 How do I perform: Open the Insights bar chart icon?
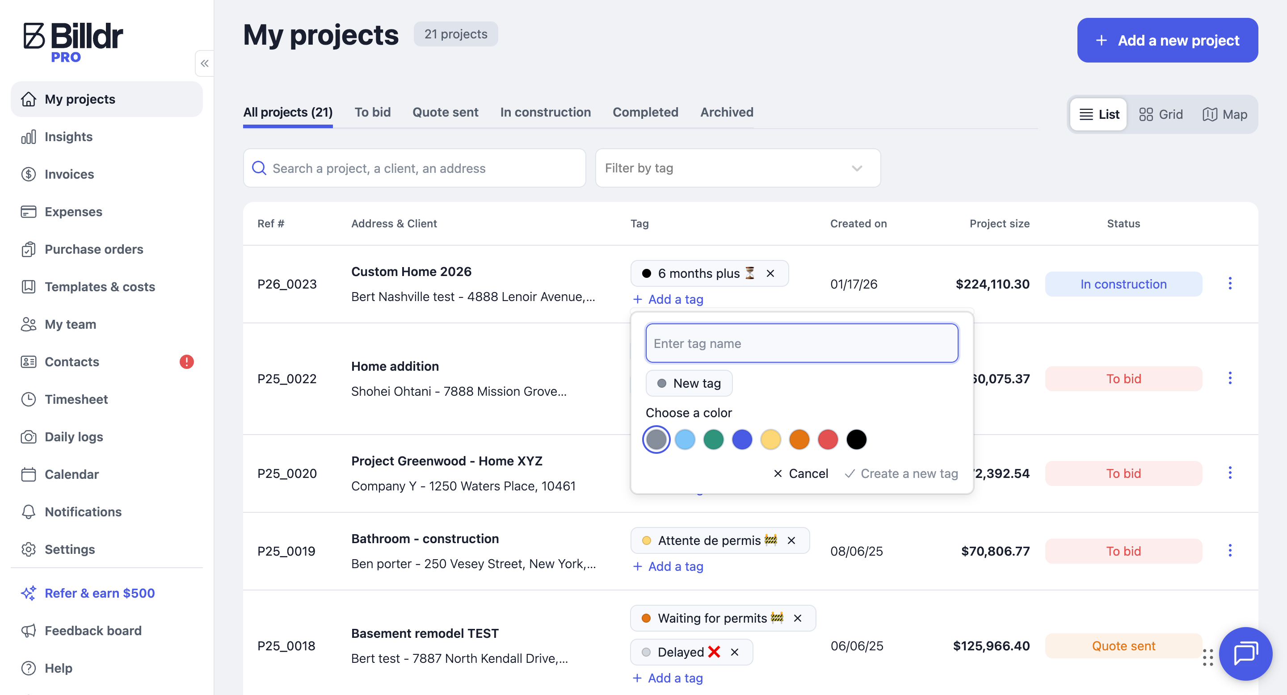(29, 137)
